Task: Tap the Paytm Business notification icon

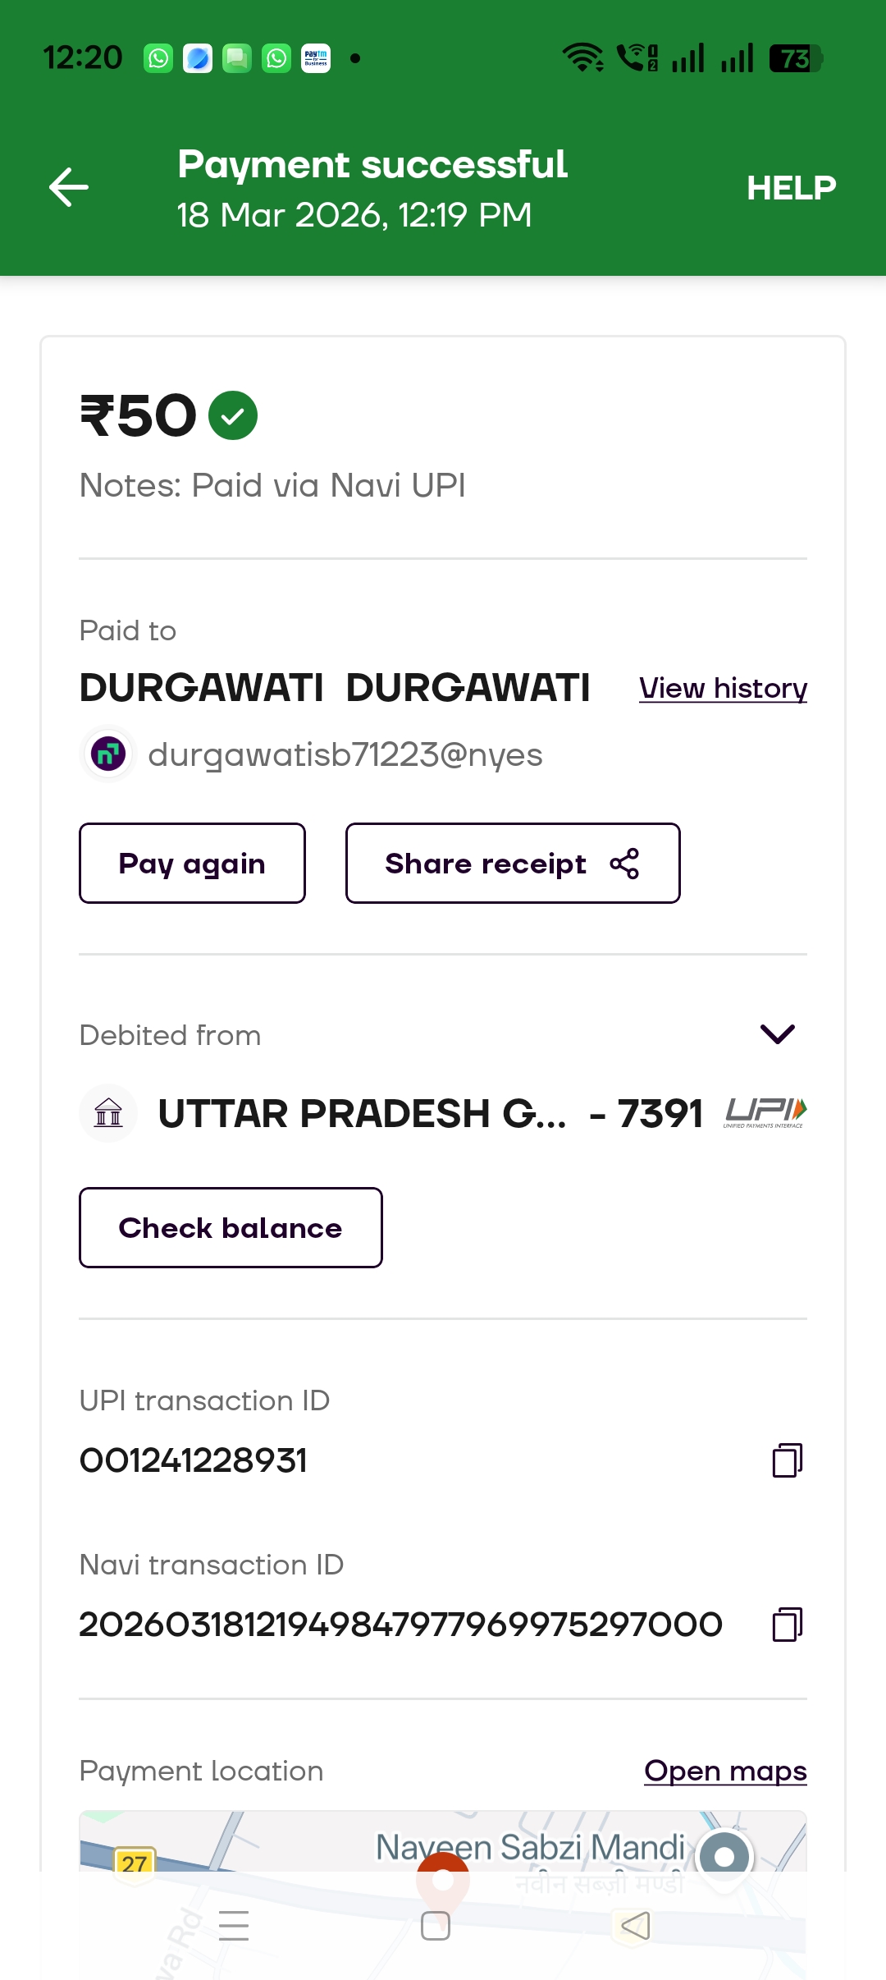Action: tap(316, 58)
